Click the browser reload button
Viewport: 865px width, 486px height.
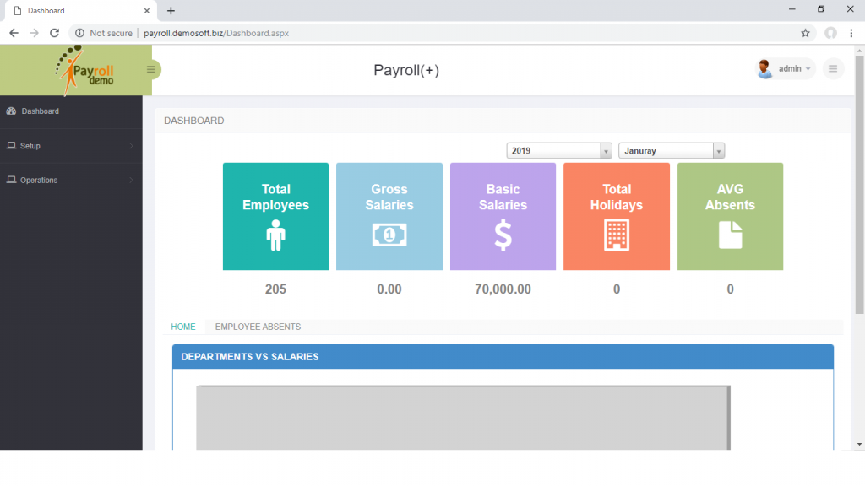[x=54, y=33]
